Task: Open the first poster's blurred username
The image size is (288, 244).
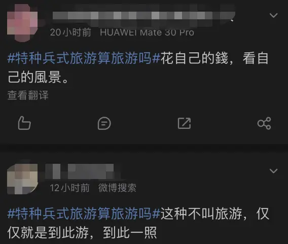Action: click(144, 15)
